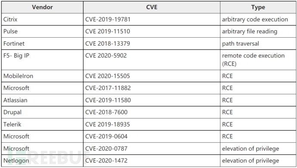Viewport: 297px width, 168px height.
Task: Click the Type column header
Action: point(258,7)
